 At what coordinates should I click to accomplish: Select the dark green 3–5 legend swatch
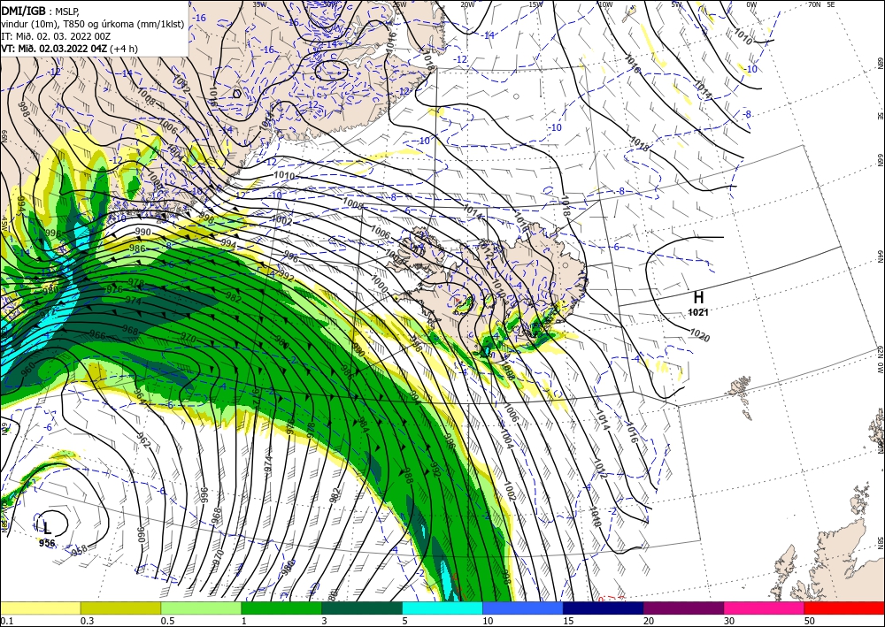tap(362, 608)
